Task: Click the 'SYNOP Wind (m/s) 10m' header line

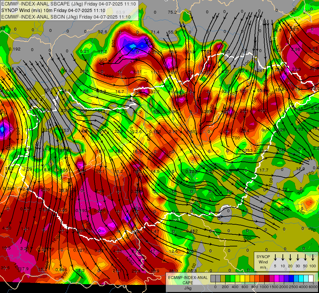Action: click(53, 10)
